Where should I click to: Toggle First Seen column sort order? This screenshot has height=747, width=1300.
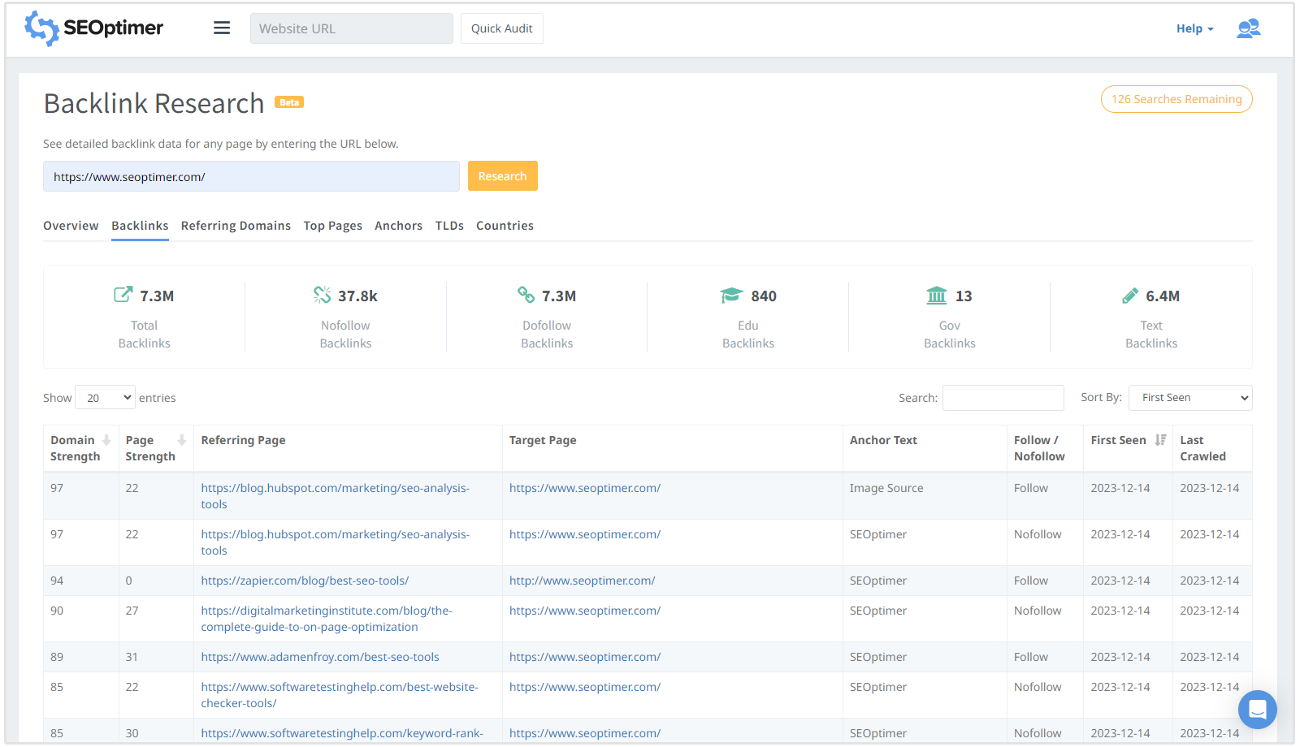1160,440
